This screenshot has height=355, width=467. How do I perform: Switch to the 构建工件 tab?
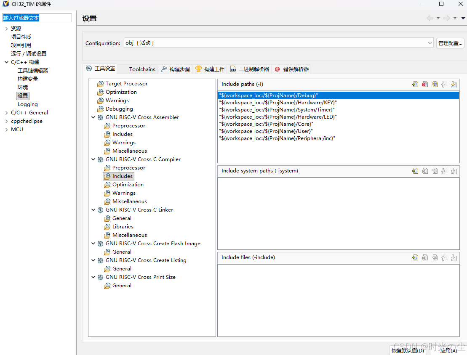click(210, 69)
